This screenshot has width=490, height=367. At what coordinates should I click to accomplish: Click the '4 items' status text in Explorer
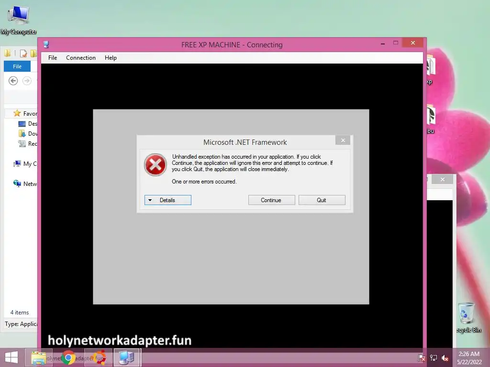coord(19,313)
